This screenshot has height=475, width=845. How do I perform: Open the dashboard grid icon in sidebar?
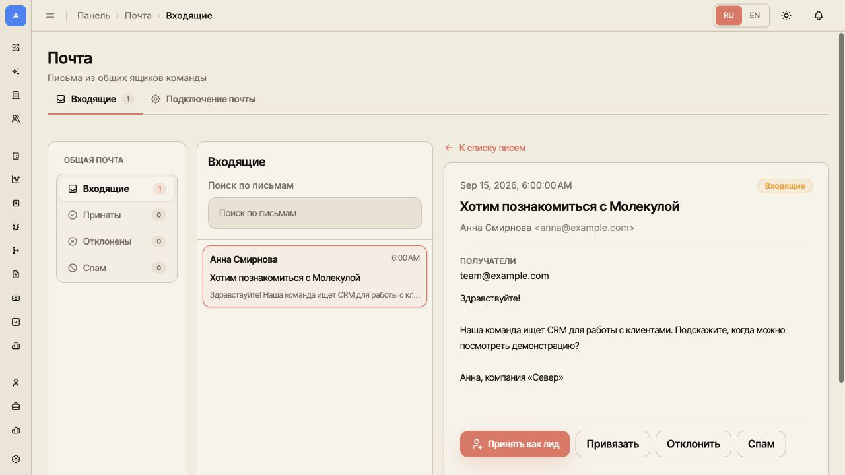click(16, 47)
